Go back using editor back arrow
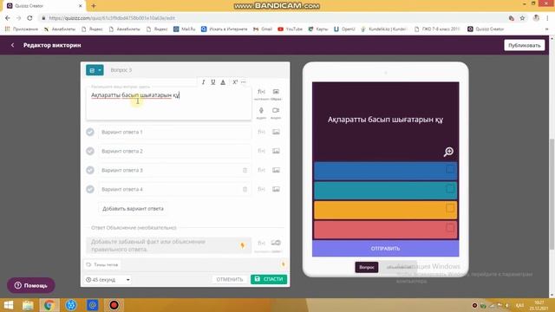Screen dimensions: 555x312 13,45
